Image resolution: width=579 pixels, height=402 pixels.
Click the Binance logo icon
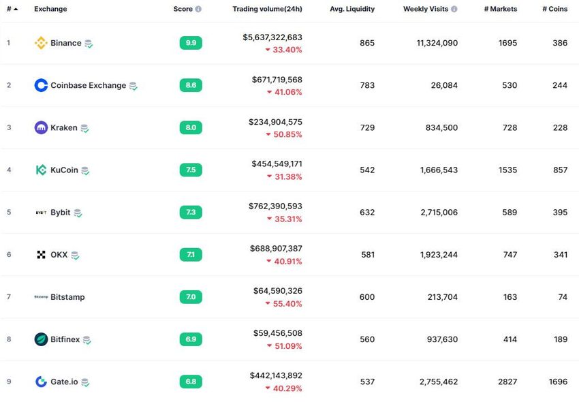[x=41, y=43]
